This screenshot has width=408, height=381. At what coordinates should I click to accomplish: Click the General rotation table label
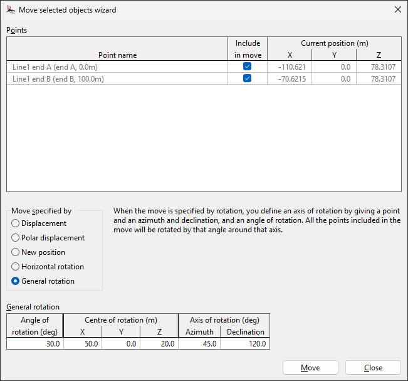[x=33, y=307]
